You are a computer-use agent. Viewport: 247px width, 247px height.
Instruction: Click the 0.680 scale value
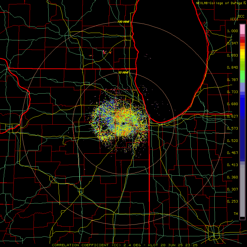pos(232,104)
